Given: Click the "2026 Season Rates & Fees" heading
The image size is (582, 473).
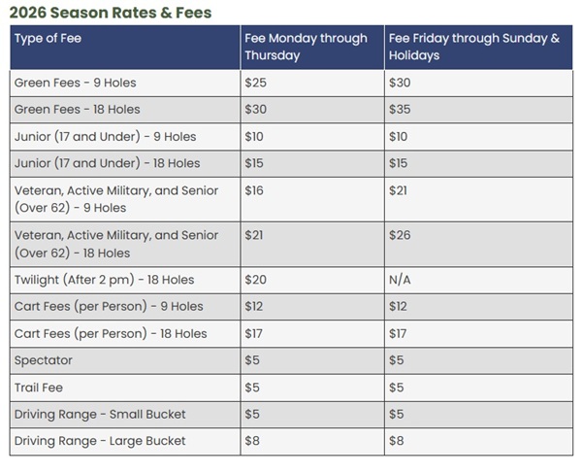Looking at the screenshot, I should [111, 13].
